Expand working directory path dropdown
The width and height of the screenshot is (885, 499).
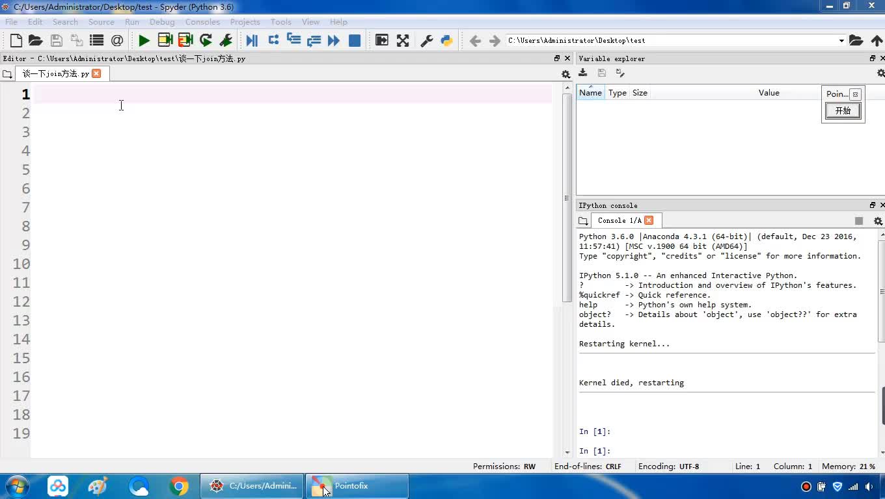pyautogui.click(x=841, y=40)
